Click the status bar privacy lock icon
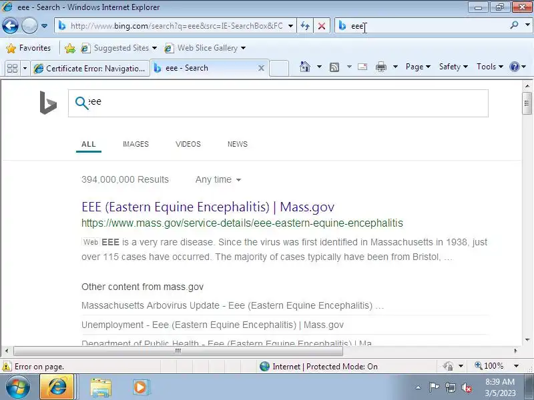 coord(448,366)
